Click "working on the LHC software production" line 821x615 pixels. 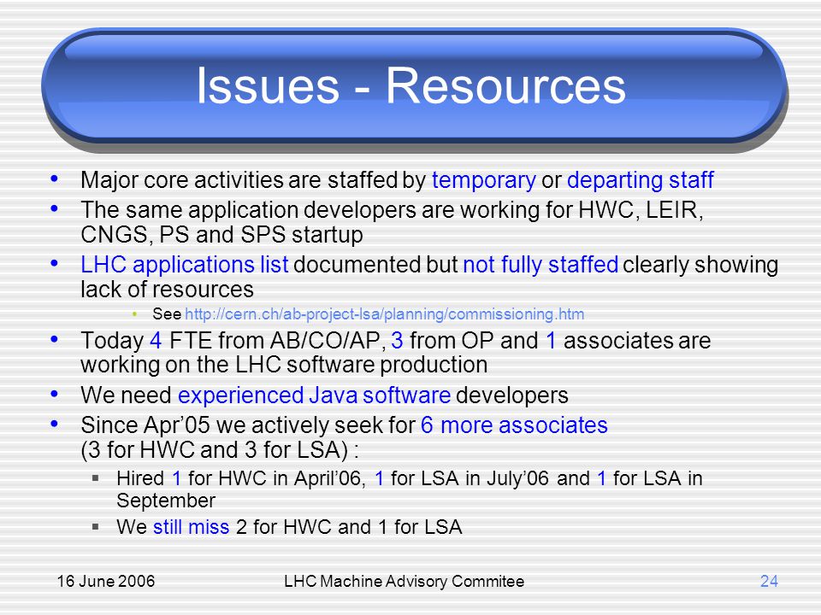[x=284, y=365]
